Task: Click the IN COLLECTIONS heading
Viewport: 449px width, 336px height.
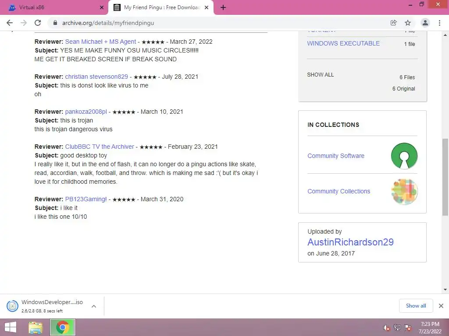Action: [333, 125]
